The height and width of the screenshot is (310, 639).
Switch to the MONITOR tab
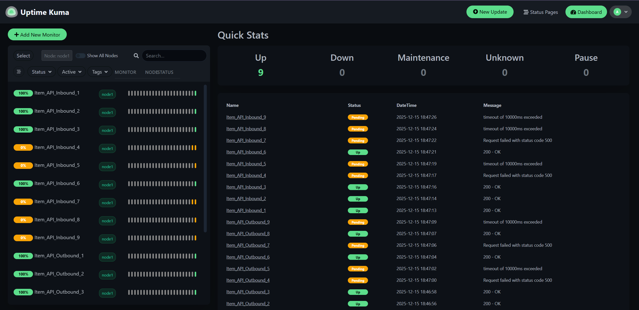(x=125, y=72)
